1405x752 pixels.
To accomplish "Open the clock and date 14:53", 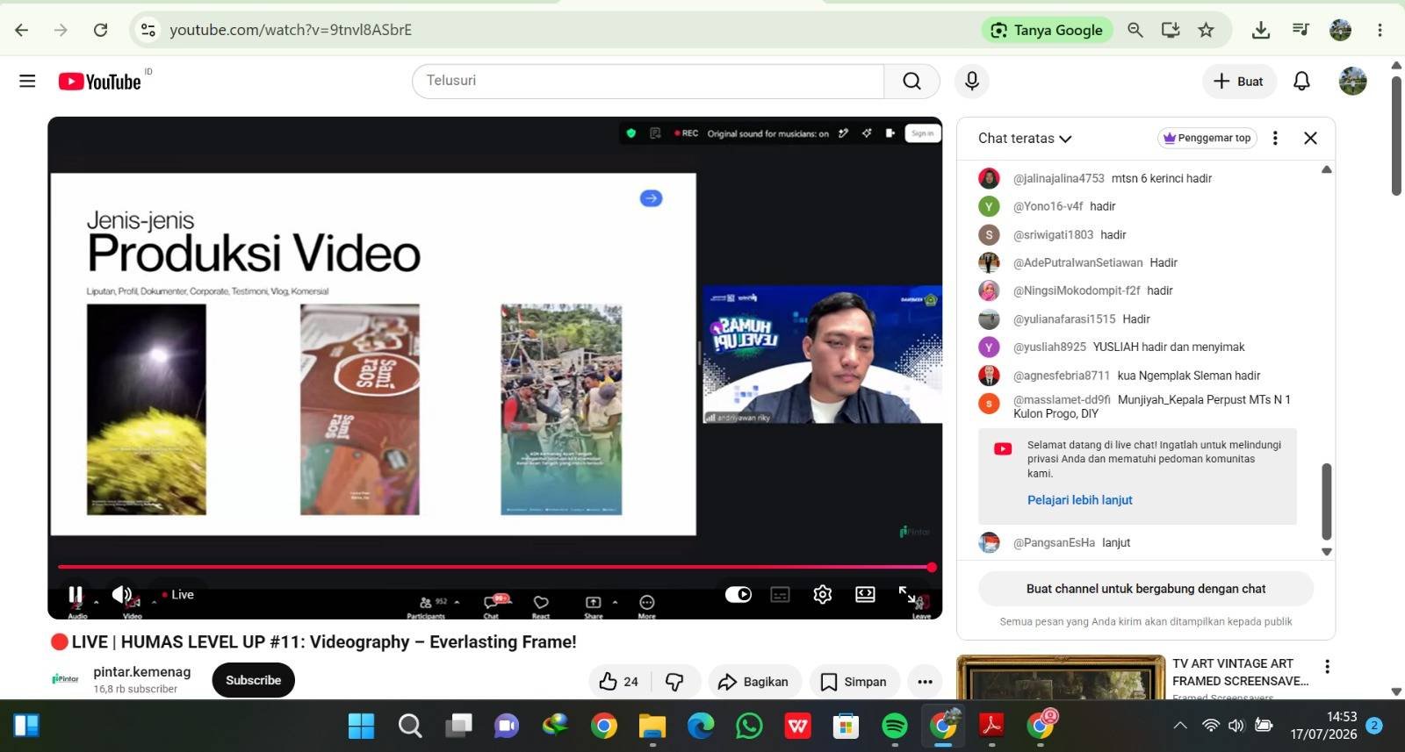I will (1323, 726).
